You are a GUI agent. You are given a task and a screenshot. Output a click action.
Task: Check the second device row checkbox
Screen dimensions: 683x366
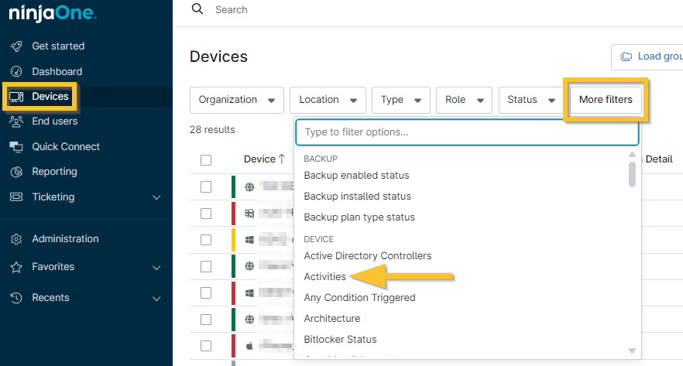click(206, 214)
